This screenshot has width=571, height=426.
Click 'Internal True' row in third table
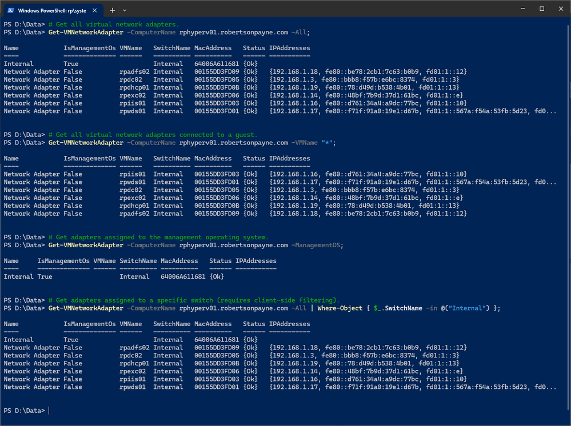114,276
